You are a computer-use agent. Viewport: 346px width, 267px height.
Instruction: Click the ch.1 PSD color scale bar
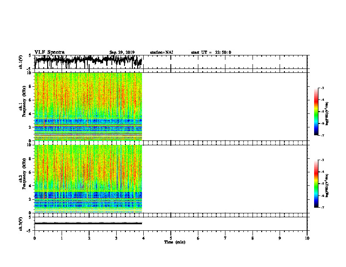(316, 112)
